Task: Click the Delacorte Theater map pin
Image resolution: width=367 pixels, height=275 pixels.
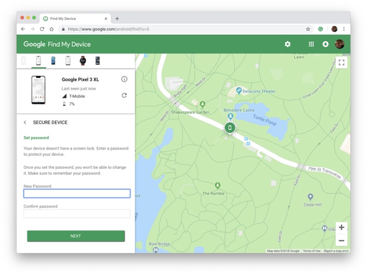Action: 238,91
